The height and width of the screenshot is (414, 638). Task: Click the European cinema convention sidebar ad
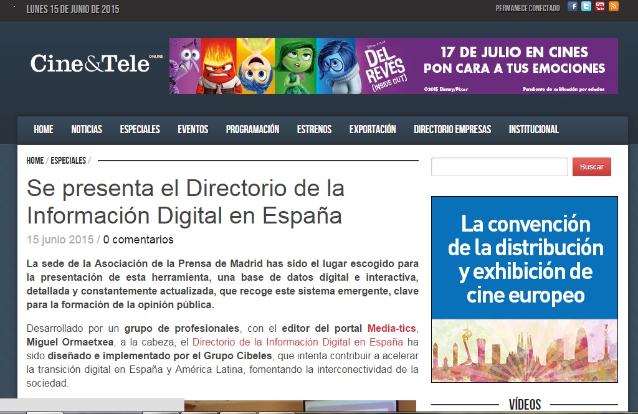click(525, 289)
